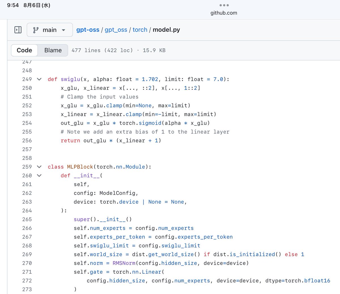Click the sigmoid symbol on line 254
This screenshot has width=340, height=294.
coord(150,123)
